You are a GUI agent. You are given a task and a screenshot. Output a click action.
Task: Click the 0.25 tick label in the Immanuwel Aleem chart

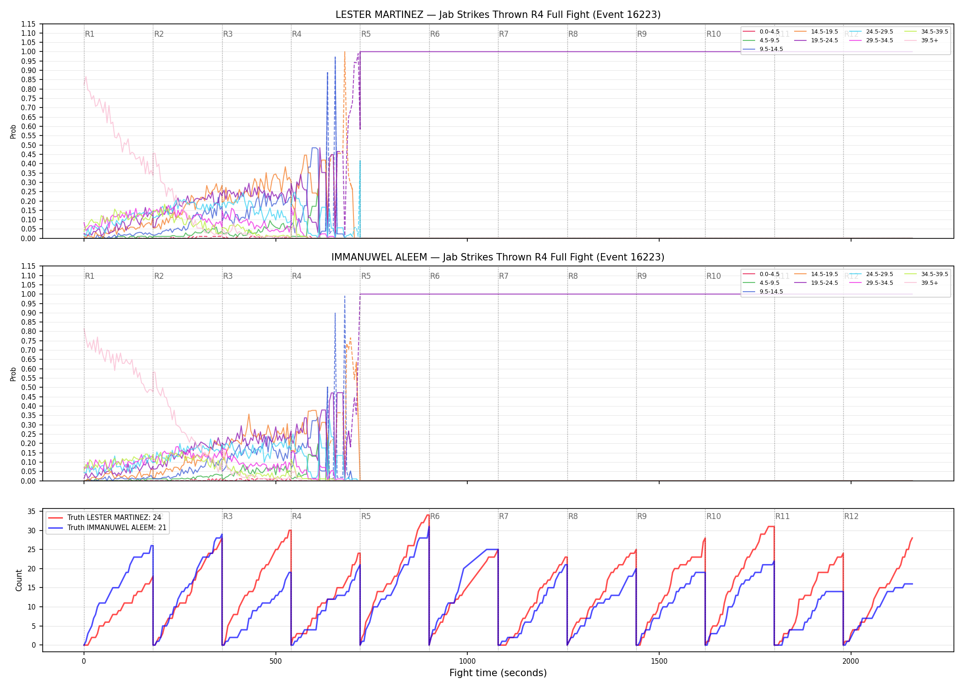tap(28, 434)
